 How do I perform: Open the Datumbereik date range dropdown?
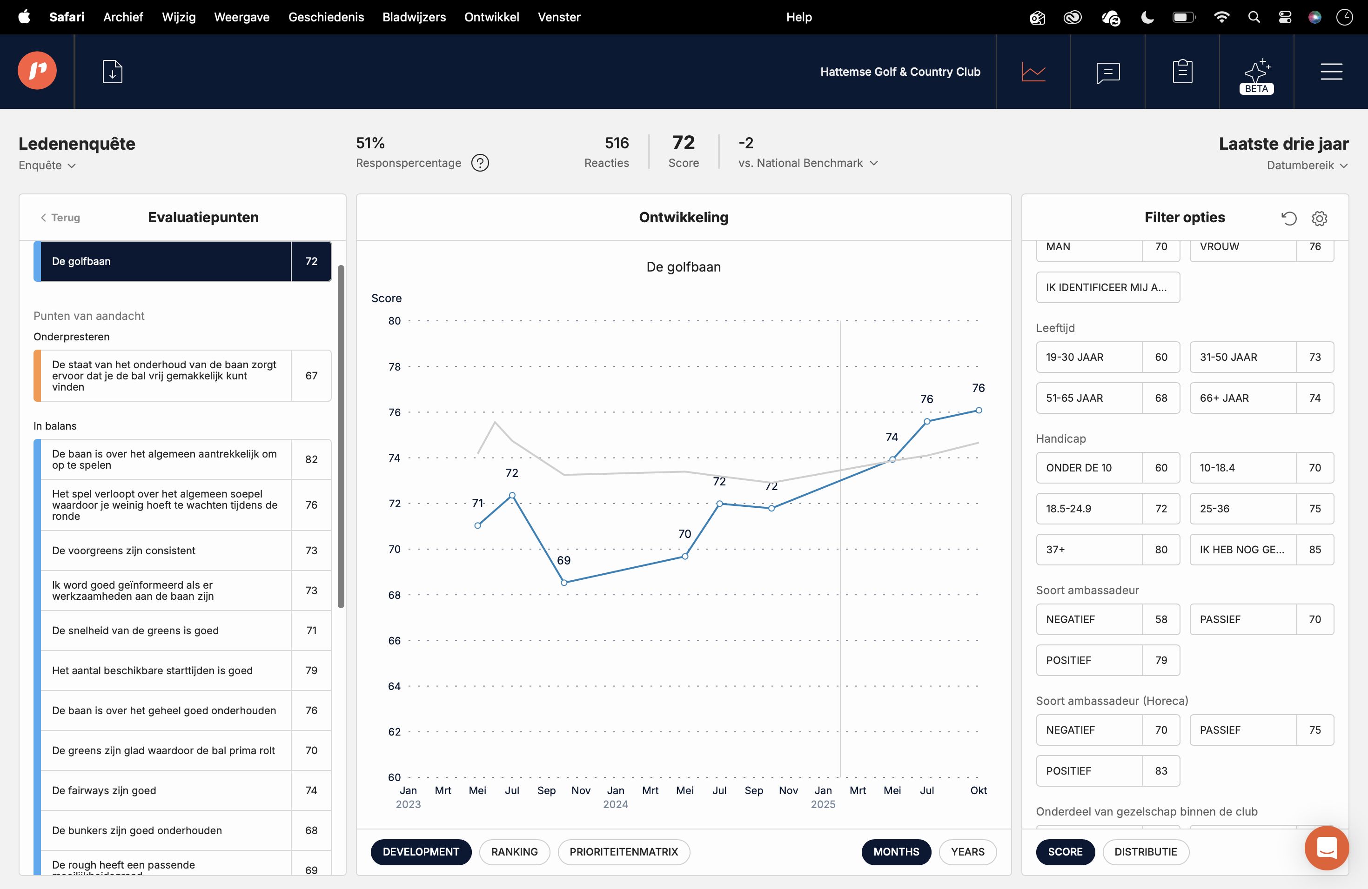click(1307, 166)
